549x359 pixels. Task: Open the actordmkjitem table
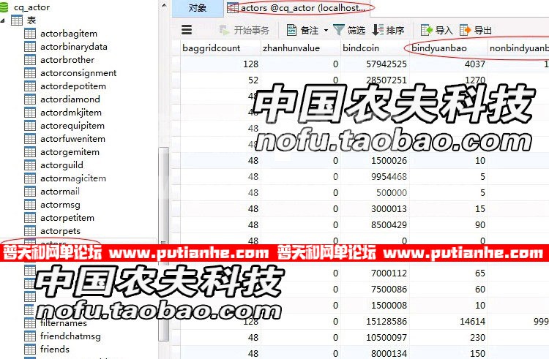[71, 113]
